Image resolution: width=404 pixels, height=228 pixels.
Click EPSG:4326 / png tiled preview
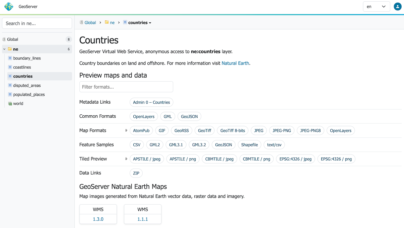tap(336, 159)
